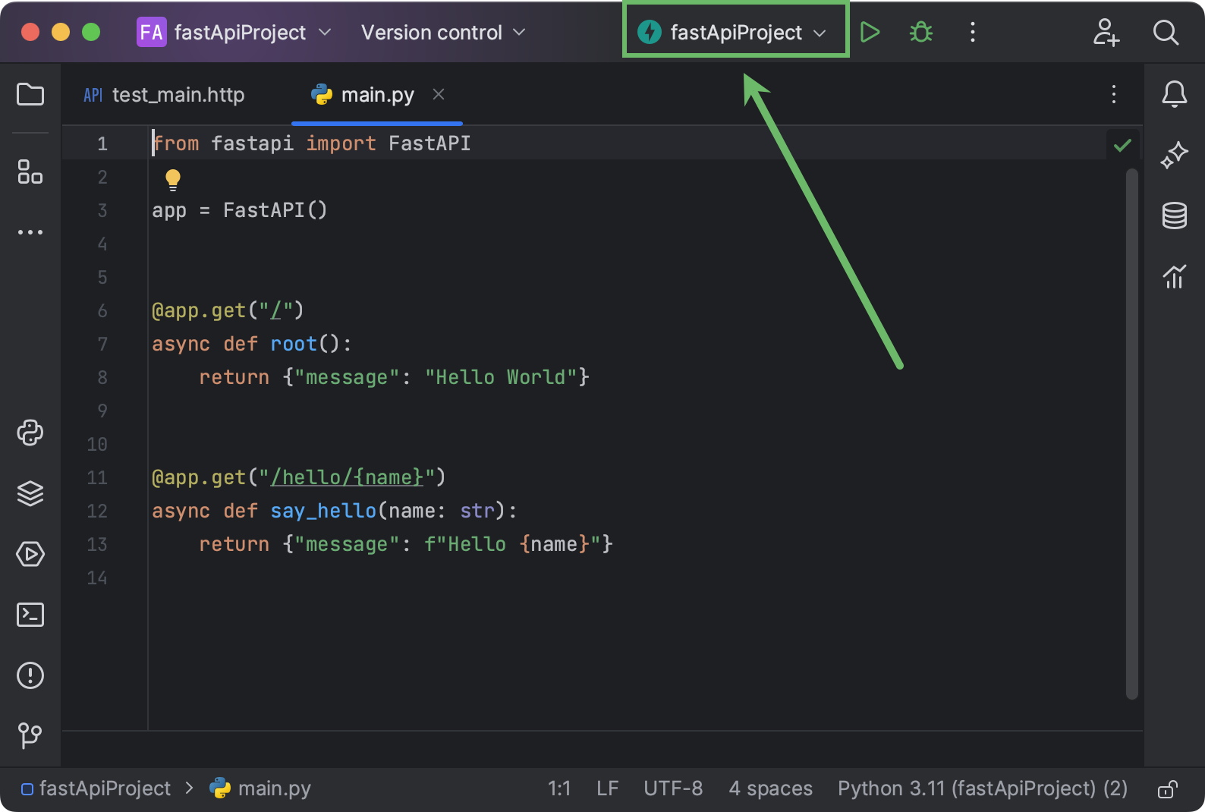Open the Services tool window
Viewport: 1205px width, 812px height.
tap(30, 554)
